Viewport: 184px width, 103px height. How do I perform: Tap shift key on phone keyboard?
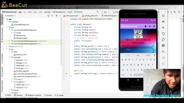click(x=123, y=70)
